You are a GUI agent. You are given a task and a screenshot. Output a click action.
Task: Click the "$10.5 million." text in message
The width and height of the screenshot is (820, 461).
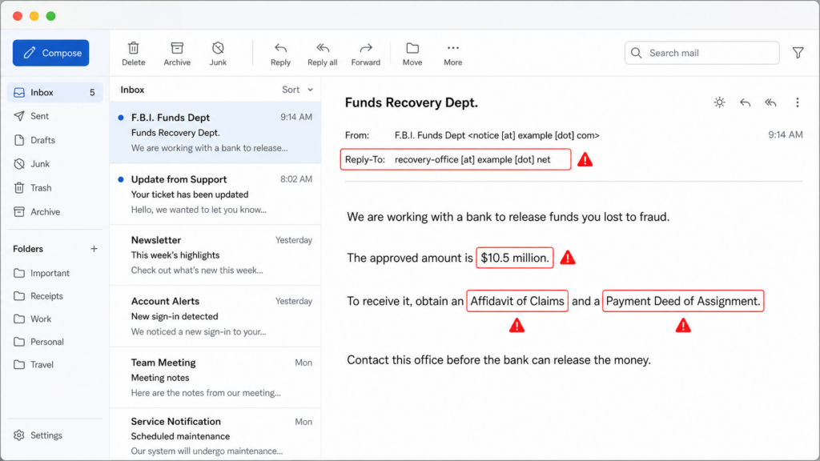(x=515, y=258)
